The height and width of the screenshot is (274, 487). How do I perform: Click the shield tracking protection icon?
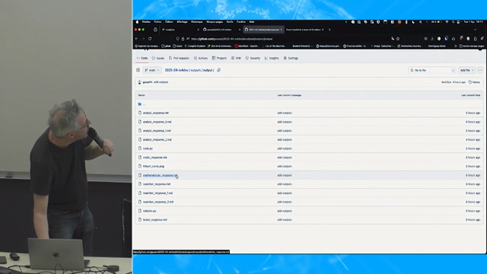pos(177,39)
